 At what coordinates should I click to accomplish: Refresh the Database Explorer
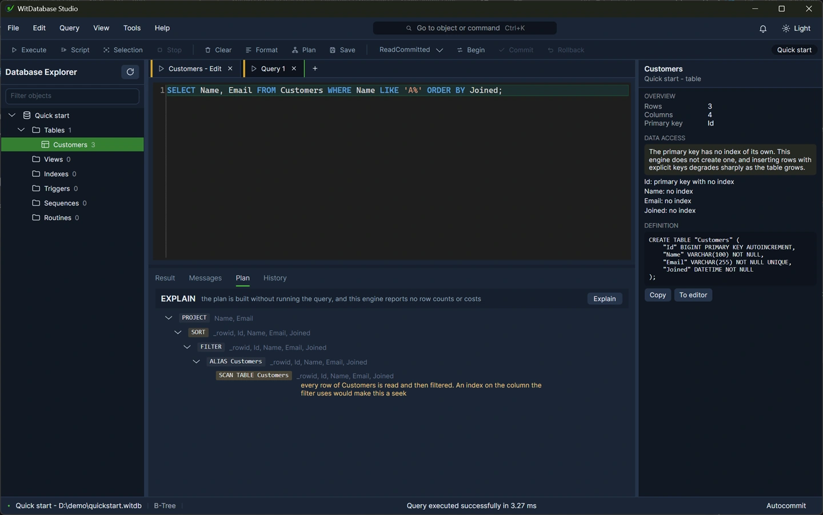[x=130, y=72]
